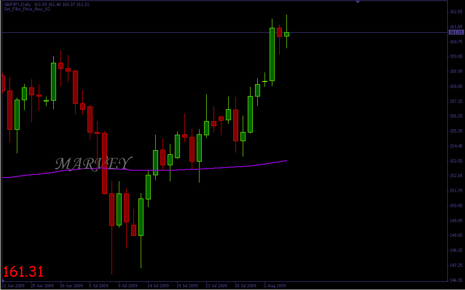Select the current price label 161.31 on the price axis
This screenshot has height=290, width=465.
(x=456, y=32)
